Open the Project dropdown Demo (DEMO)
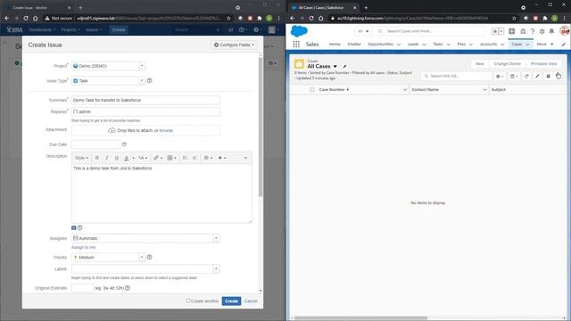Image resolution: width=571 pixels, height=321 pixels. [x=108, y=66]
